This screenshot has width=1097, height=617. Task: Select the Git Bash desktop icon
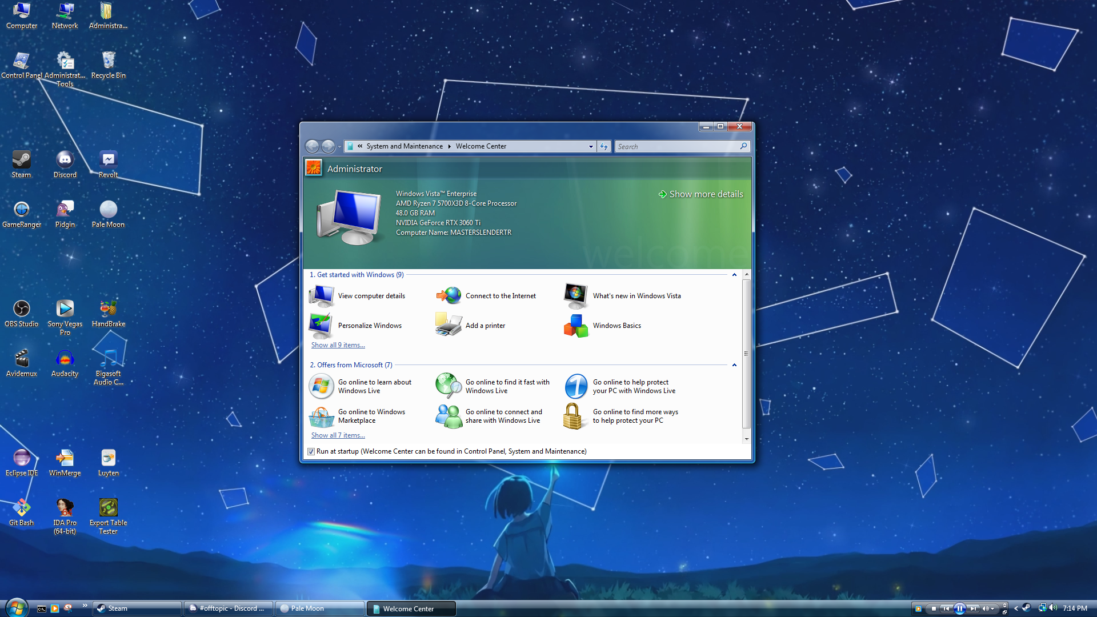[x=22, y=512]
